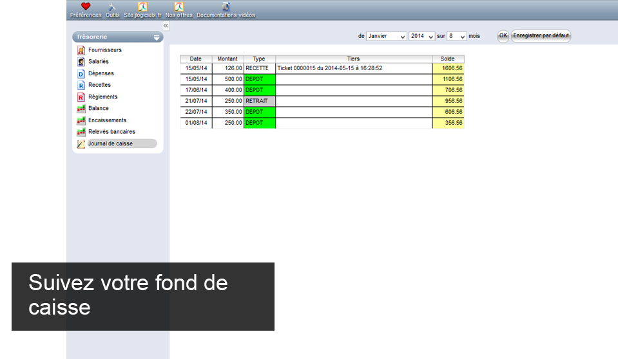
Task: Click solde value 956.56
Action: 448,101
